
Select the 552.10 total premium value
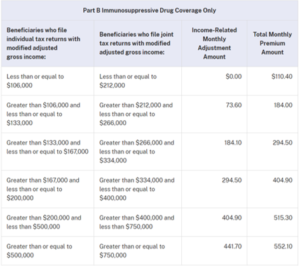[283, 246]
